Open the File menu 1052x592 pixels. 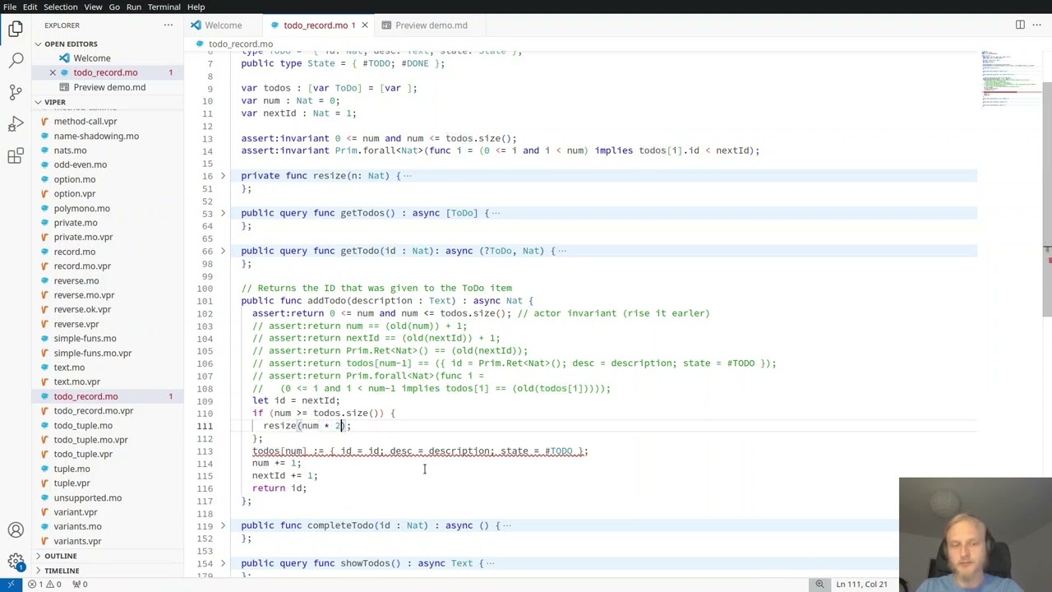[10, 7]
